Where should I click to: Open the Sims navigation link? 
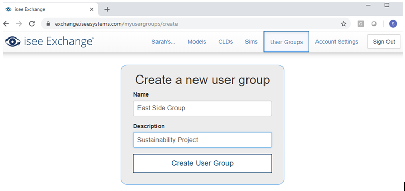tap(251, 42)
